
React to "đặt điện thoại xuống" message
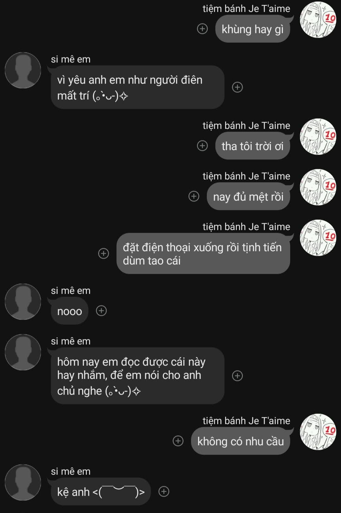coord(104,253)
